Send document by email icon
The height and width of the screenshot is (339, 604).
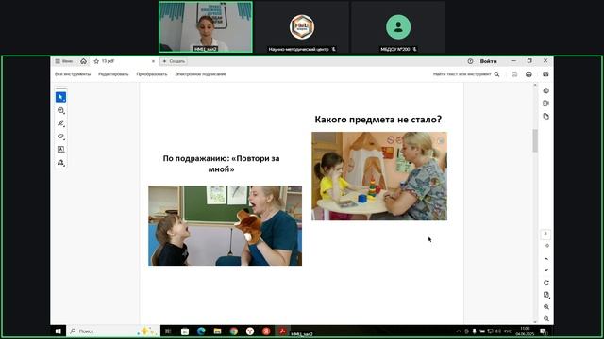click(x=545, y=74)
